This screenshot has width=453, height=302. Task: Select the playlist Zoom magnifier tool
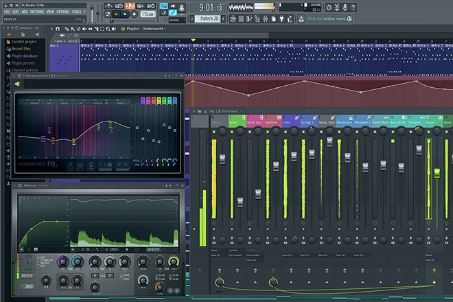[x=108, y=29]
